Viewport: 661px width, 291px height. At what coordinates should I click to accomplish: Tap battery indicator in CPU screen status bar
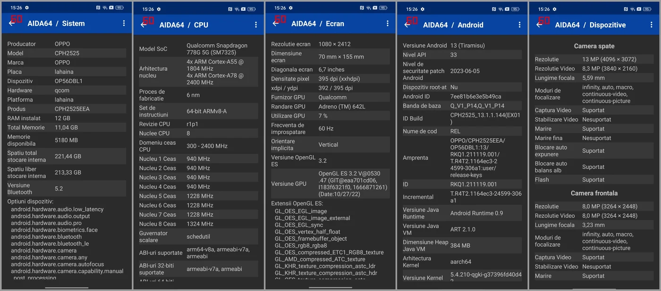(x=251, y=9)
